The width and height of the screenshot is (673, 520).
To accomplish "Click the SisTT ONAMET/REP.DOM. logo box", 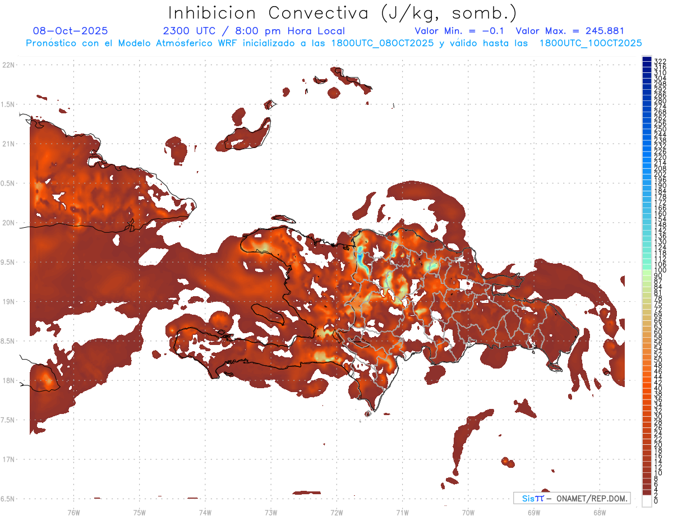I will pos(571,498).
